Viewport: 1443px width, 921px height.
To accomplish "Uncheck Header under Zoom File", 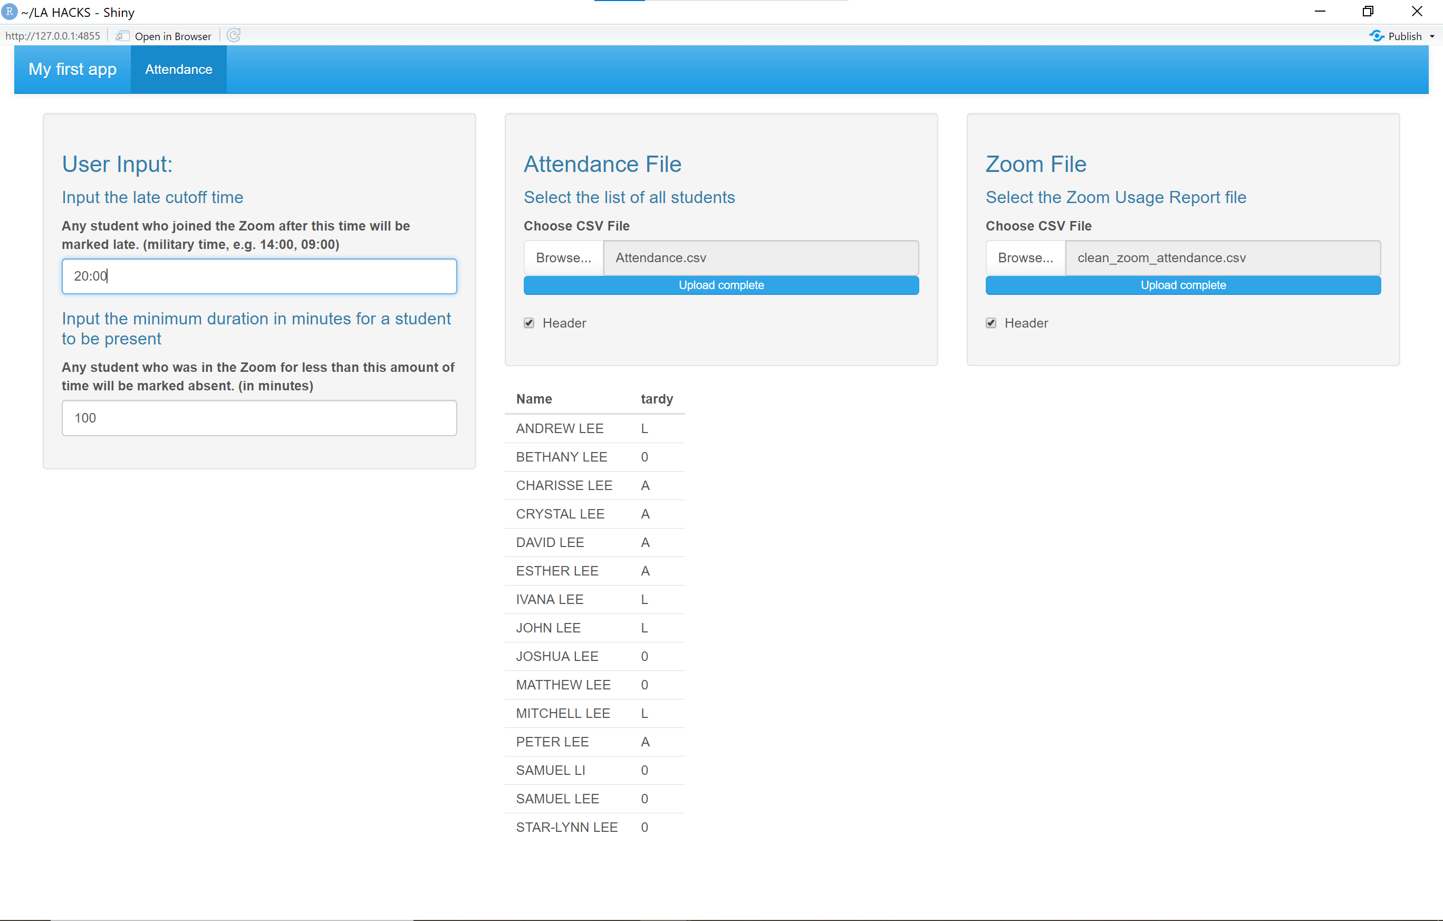I will pyautogui.click(x=991, y=323).
